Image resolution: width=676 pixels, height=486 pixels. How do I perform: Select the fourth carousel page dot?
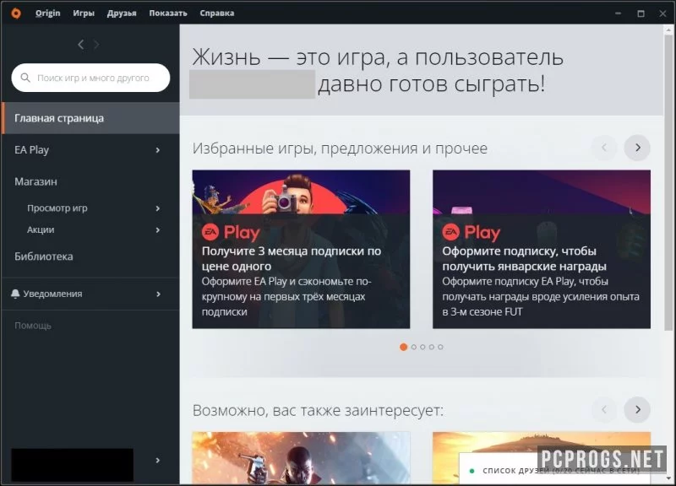point(432,347)
